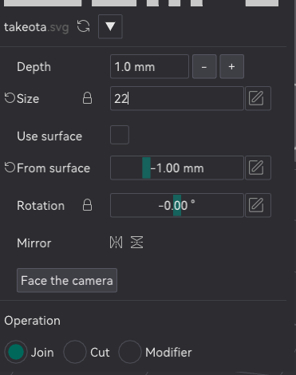Select the Cut operation radio button
Image resolution: width=296 pixels, height=375 pixels.
click(x=75, y=352)
